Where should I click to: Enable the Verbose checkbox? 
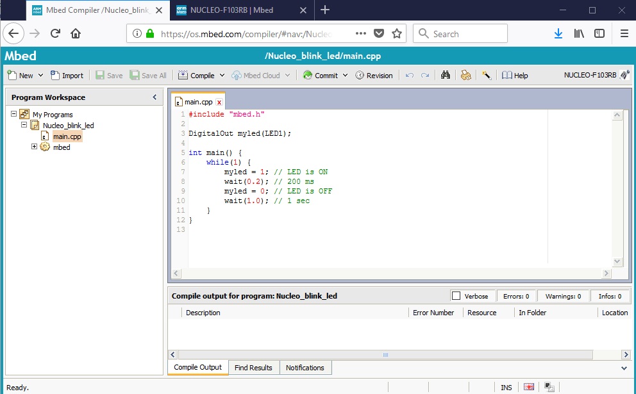coord(456,296)
